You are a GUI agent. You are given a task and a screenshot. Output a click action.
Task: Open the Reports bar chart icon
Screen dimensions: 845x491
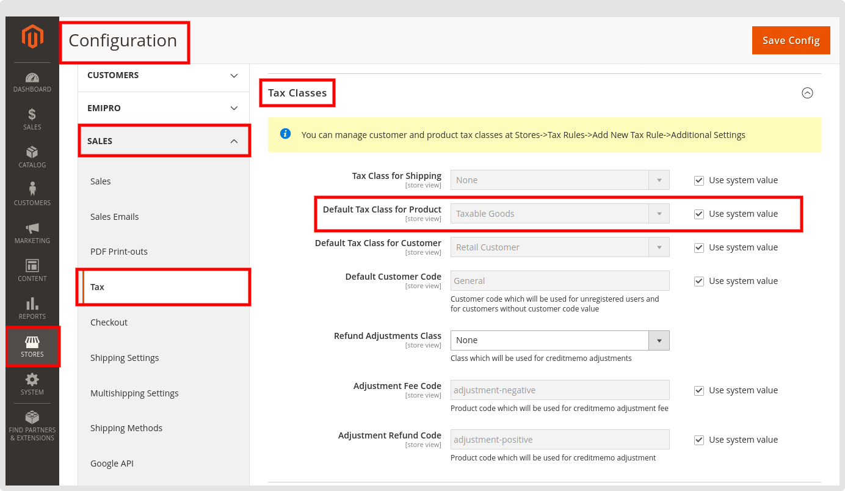pos(32,304)
